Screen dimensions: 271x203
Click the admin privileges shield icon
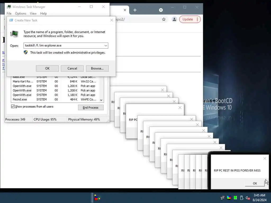[x=26, y=52]
